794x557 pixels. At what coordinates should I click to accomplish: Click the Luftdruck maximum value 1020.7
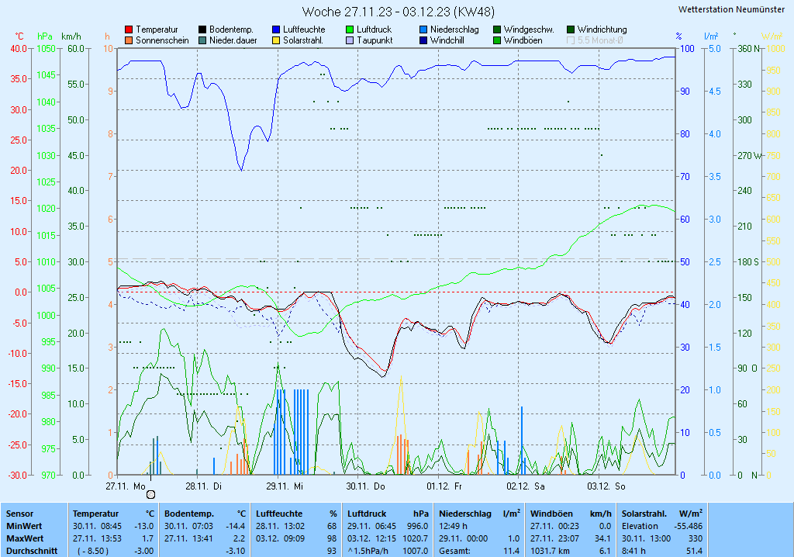click(416, 538)
